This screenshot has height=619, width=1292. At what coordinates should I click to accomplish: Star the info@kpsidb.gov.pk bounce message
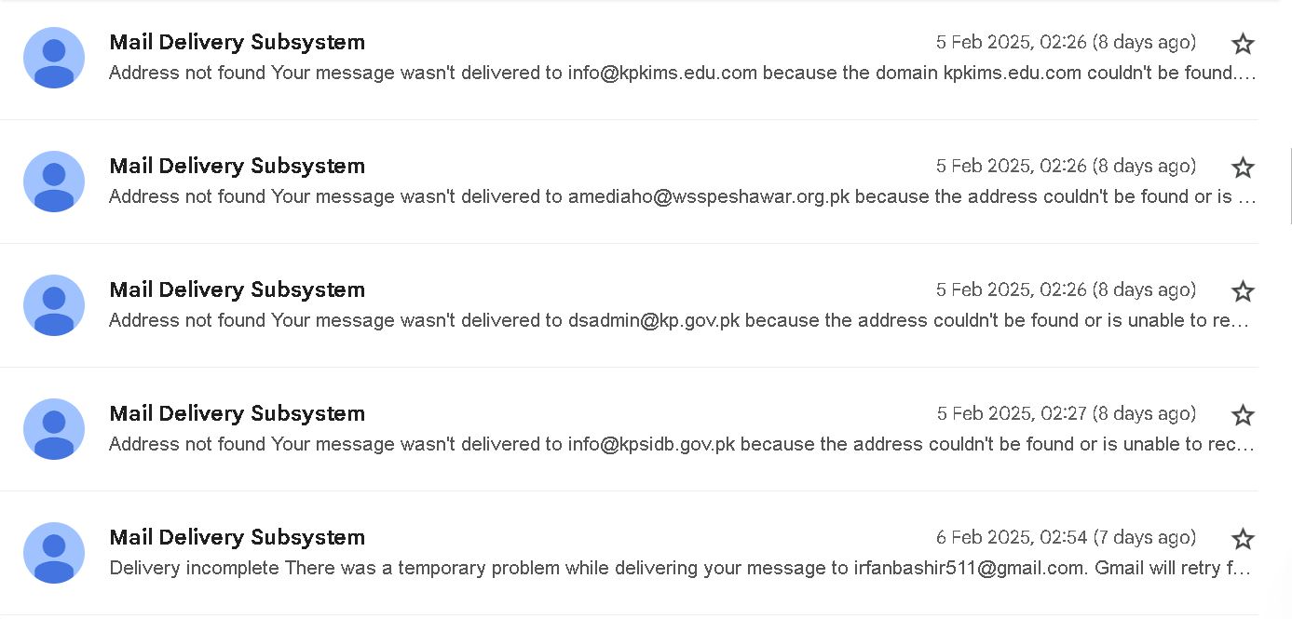1243,415
